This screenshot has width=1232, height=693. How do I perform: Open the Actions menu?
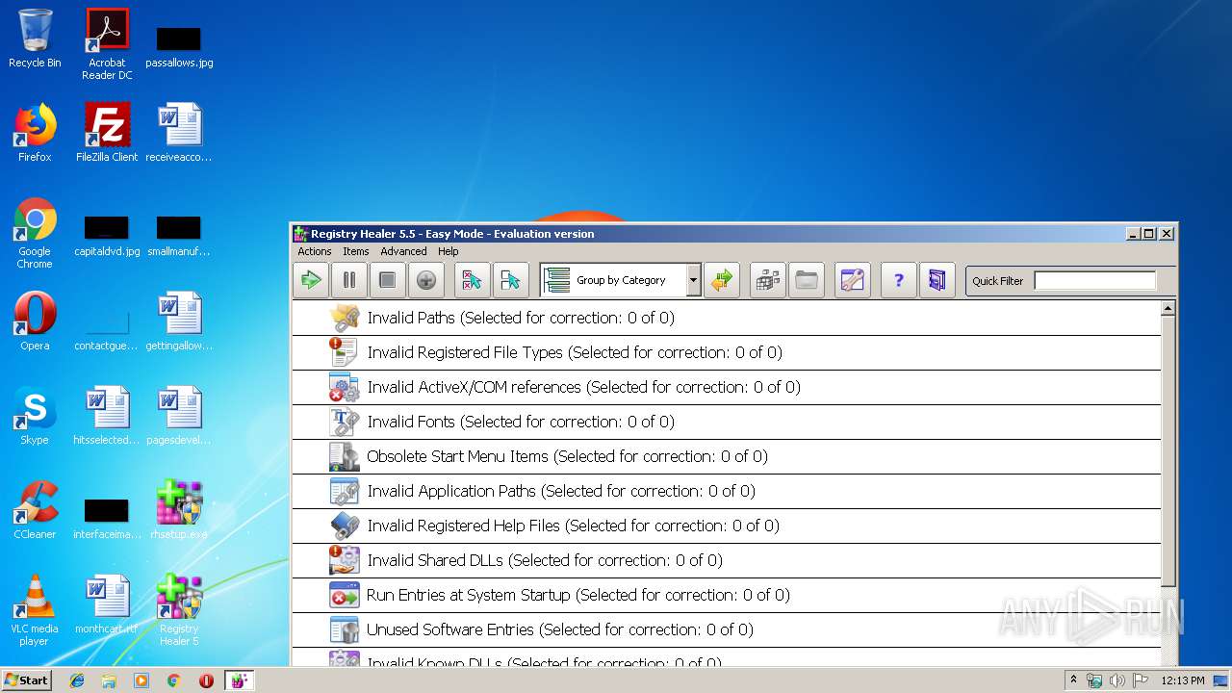[315, 251]
